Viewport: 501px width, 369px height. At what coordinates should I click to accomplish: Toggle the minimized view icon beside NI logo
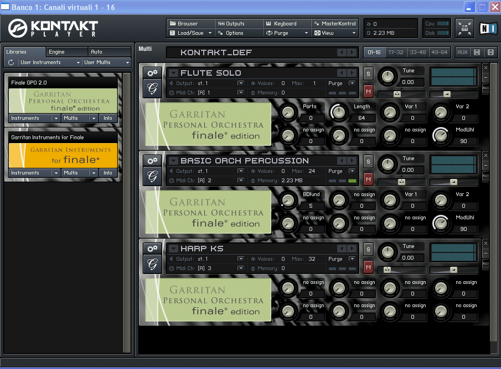(x=464, y=28)
